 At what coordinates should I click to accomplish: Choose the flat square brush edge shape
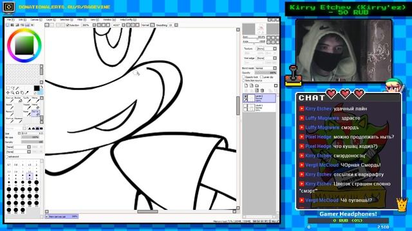41,128
